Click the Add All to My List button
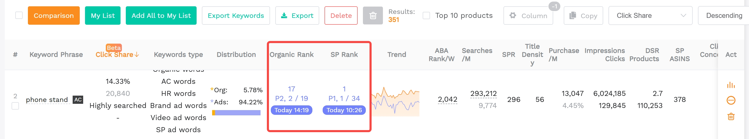 pyautogui.click(x=161, y=16)
